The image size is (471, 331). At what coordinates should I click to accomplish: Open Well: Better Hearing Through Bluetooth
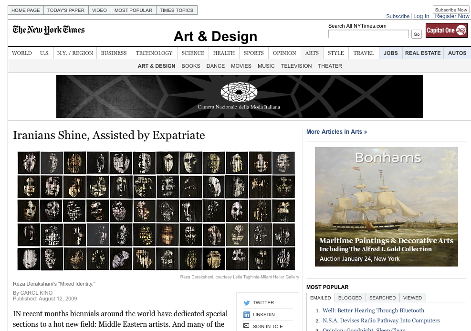pyautogui.click(x=373, y=310)
